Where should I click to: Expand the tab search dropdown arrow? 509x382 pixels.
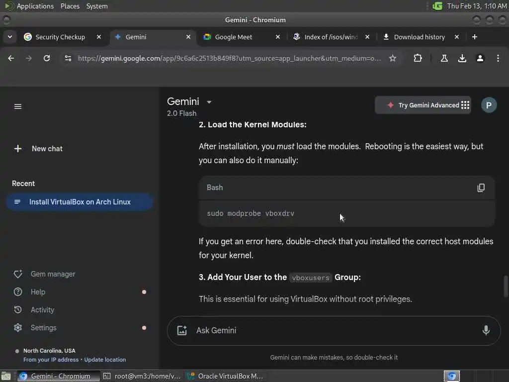coord(10,37)
